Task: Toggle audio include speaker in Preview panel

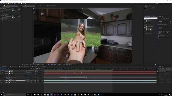Action: tap(167, 23)
